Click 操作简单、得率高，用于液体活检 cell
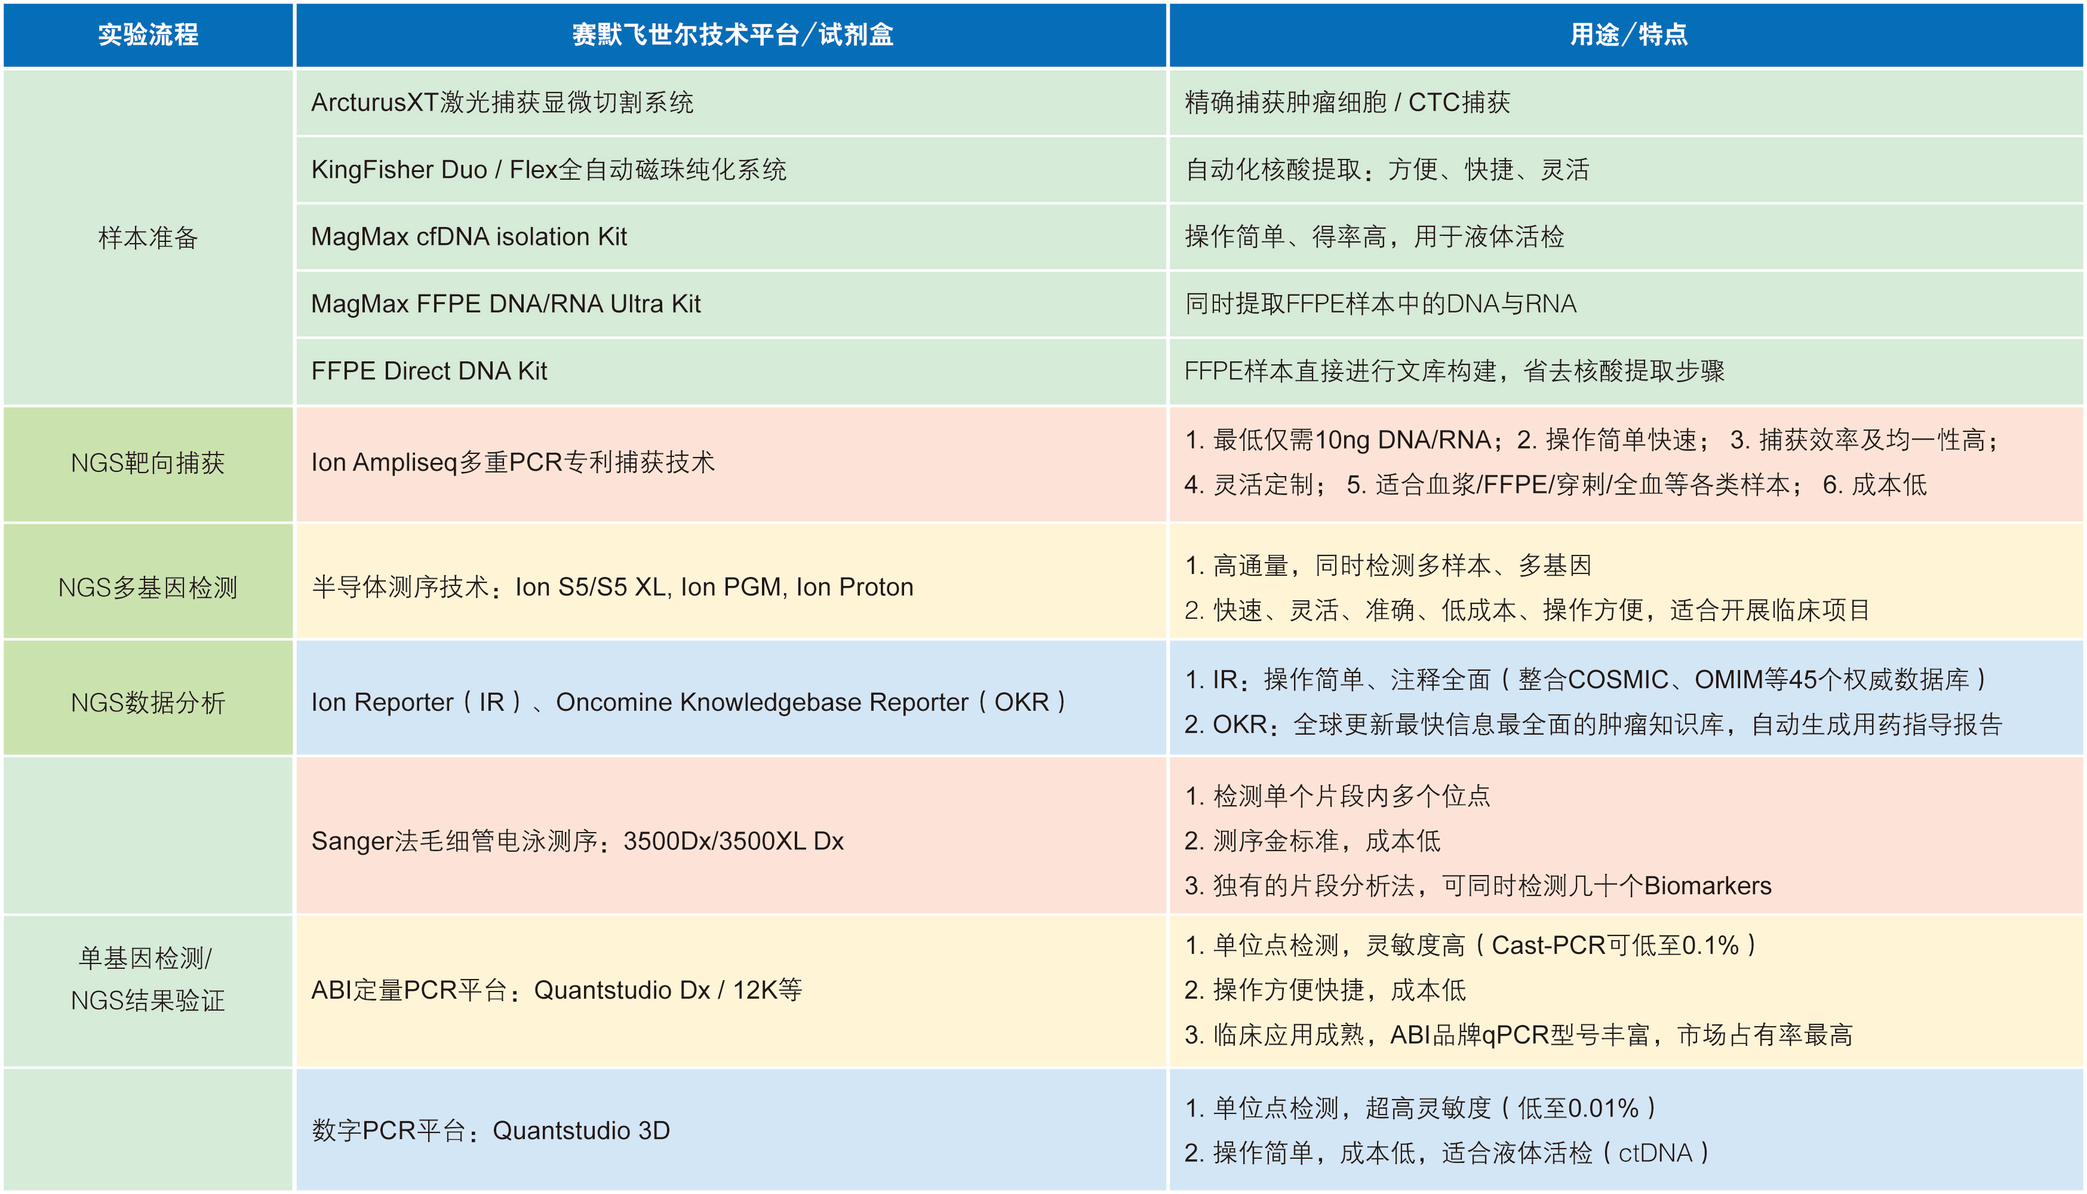This screenshot has width=2087, height=1194. [1627, 237]
